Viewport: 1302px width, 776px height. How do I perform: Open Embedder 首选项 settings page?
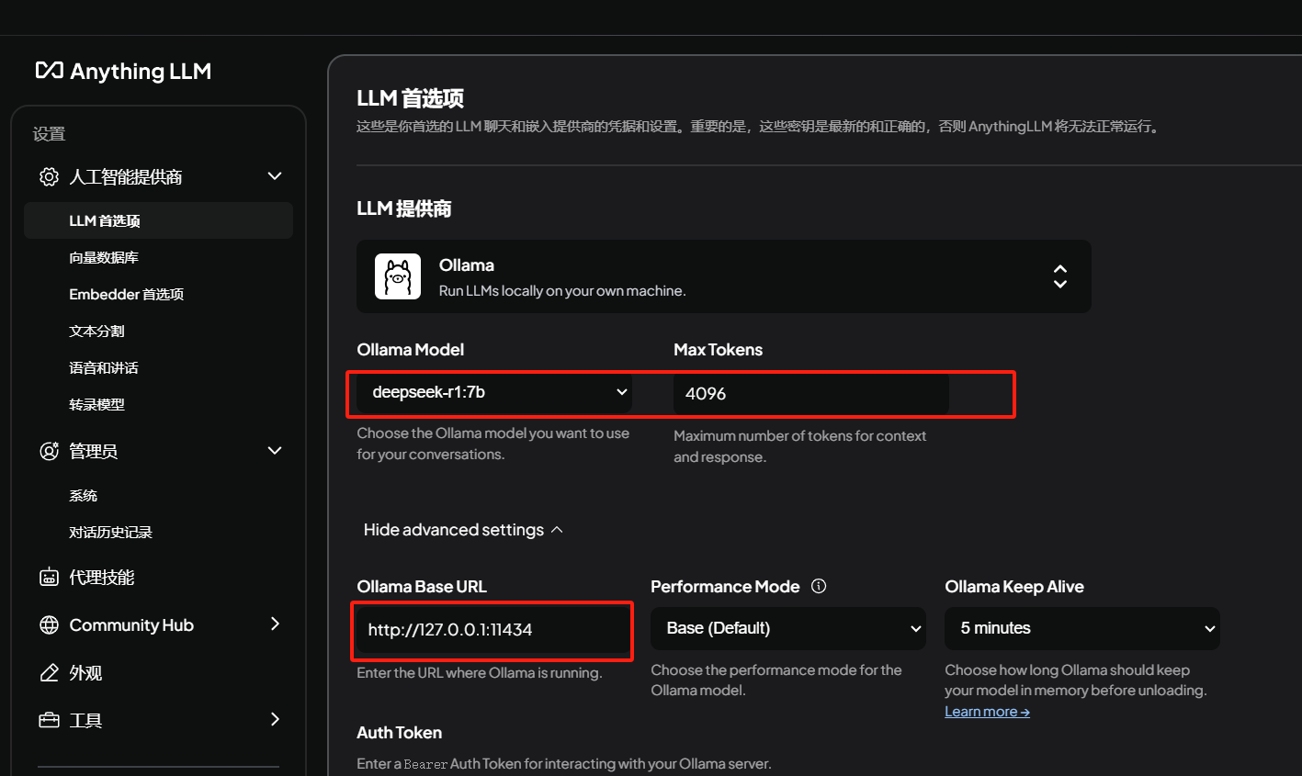(x=127, y=294)
